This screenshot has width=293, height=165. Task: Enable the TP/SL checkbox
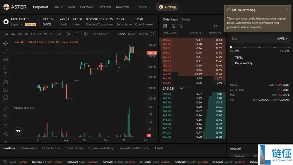[232, 58]
